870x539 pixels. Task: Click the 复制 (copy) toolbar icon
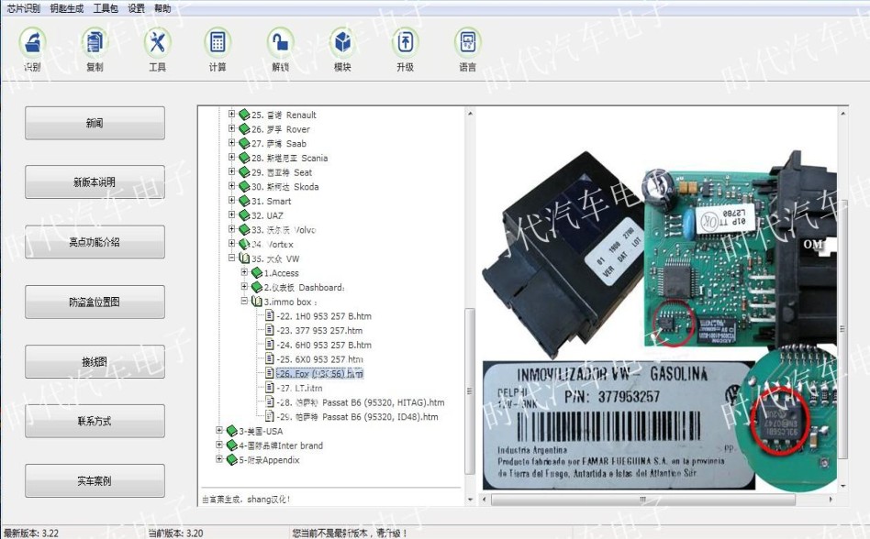click(95, 42)
